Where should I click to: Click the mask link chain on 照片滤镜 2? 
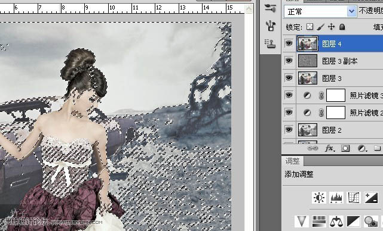[321, 113]
